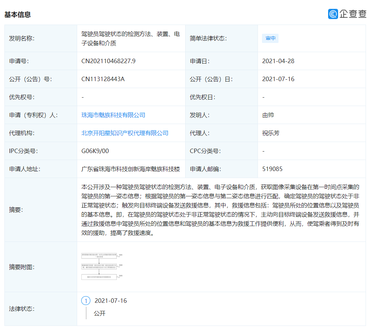This screenshot has height=327, width=370.
Task: Select the 公开 entry under 法律状态
Action: tap(99, 313)
